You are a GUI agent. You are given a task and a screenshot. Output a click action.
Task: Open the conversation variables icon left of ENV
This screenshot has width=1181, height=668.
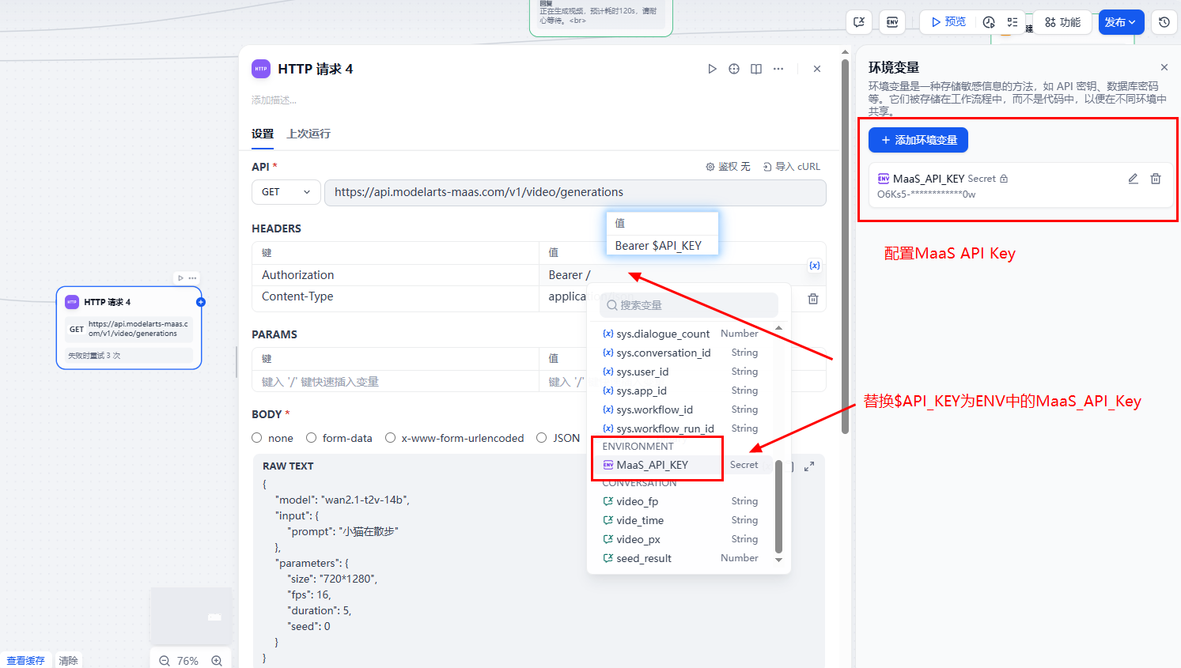[859, 22]
